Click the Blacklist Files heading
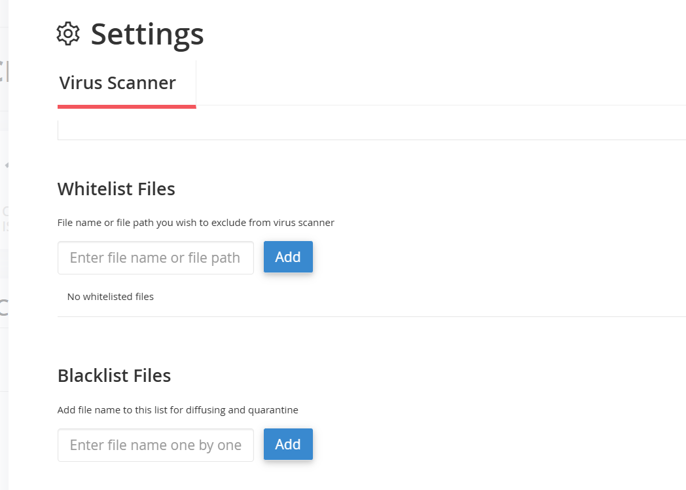686x490 pixels. [x=114, y=376]
